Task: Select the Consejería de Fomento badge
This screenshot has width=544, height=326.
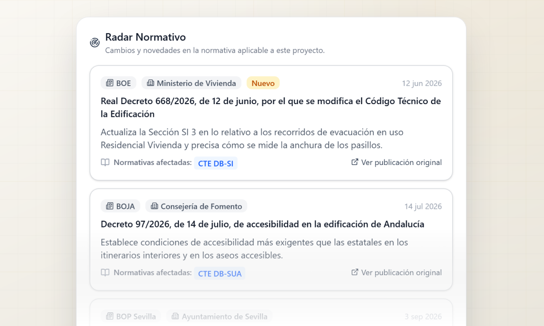Action: point(196,206)
